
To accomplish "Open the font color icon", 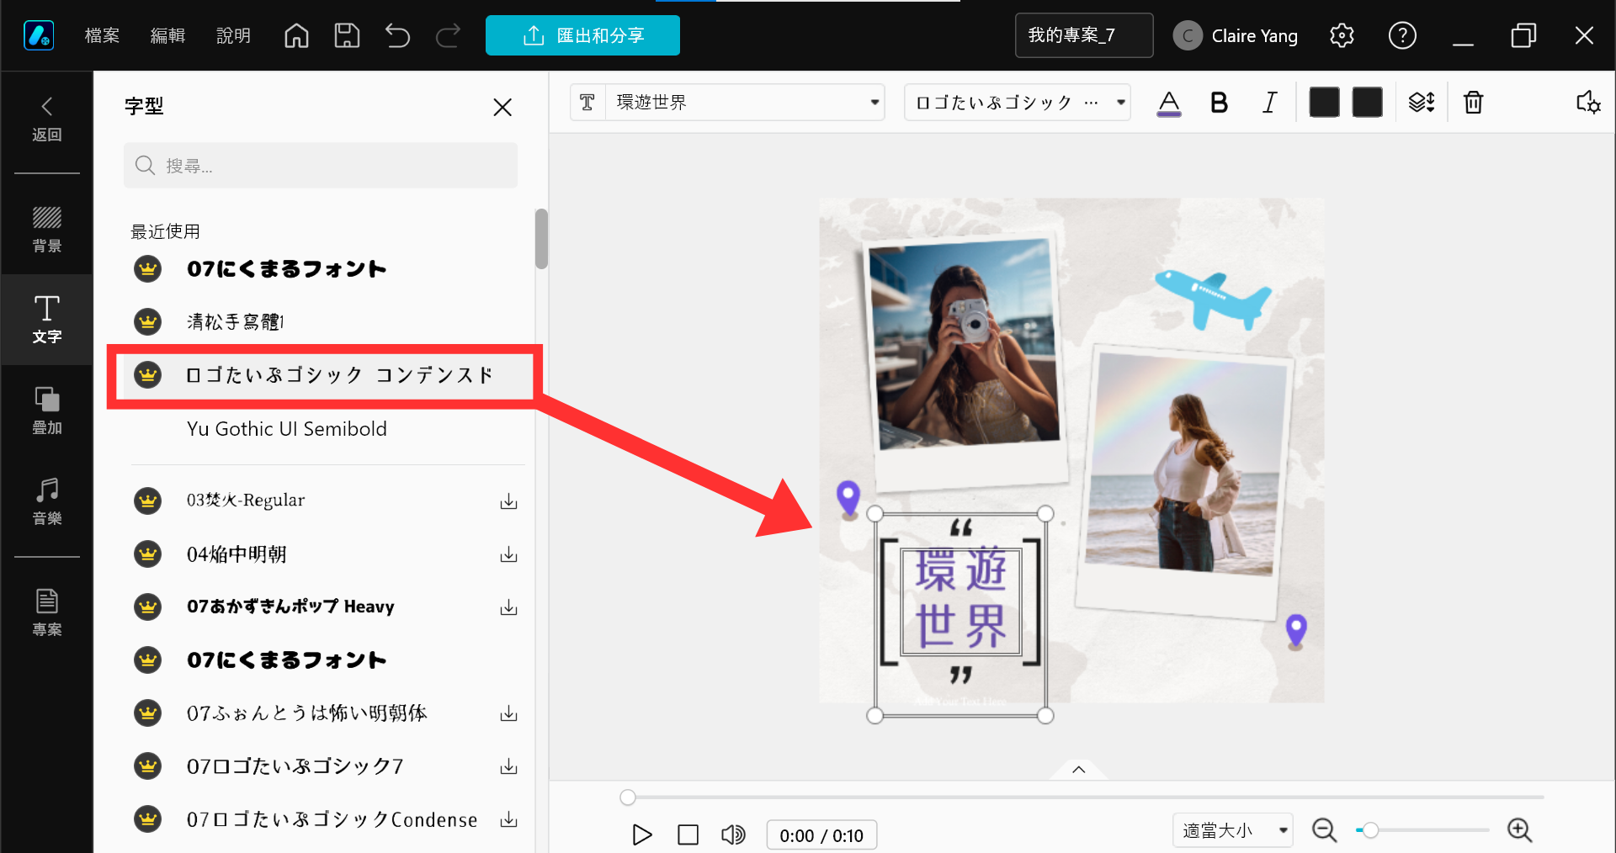I will [x=1168, y=103].
